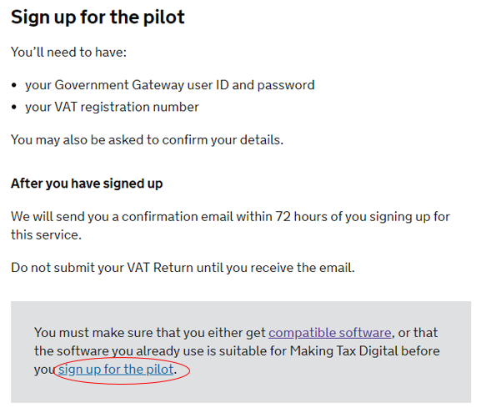Click the words Making Tax Digital in grey box
This screenshot has height=418, width=481.
(365, 351)
